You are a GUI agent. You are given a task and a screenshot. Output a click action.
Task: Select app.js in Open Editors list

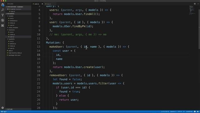coord(13,12)
